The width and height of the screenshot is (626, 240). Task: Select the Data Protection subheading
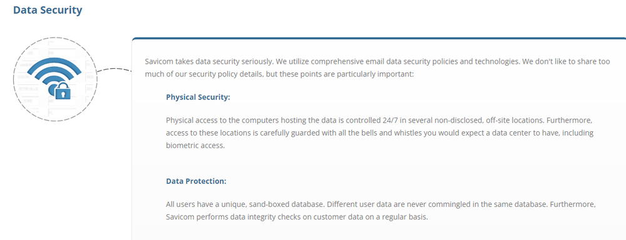tap(196, 181)
